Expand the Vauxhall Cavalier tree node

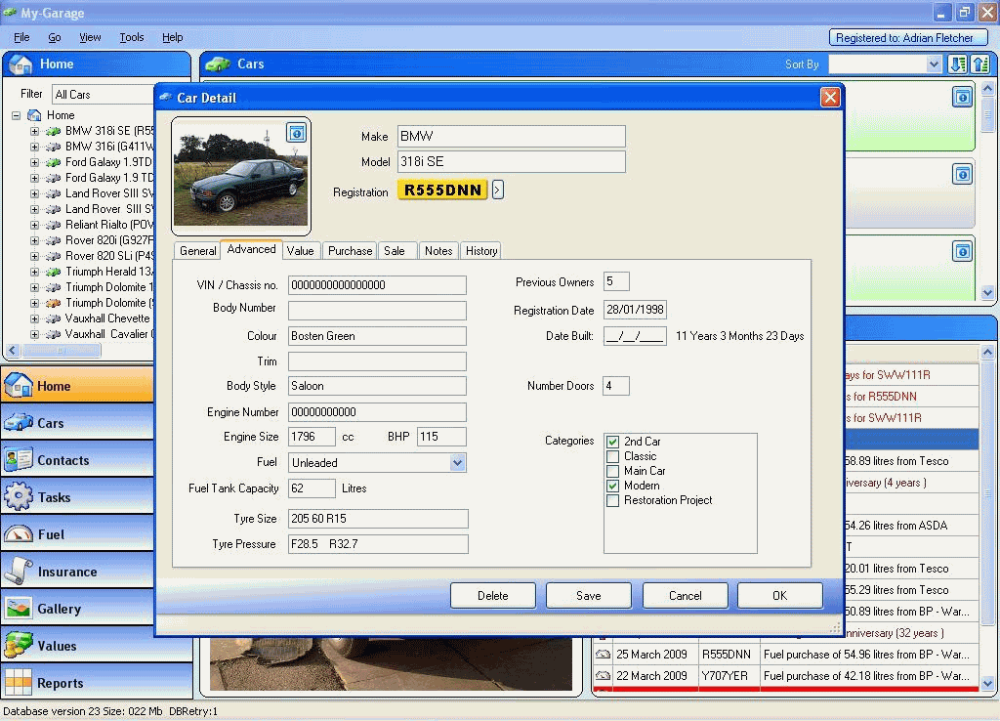pos(34,334)
